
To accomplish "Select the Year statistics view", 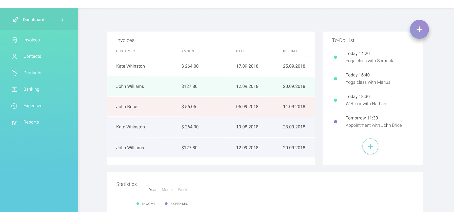I will click(x=153, y=190).
